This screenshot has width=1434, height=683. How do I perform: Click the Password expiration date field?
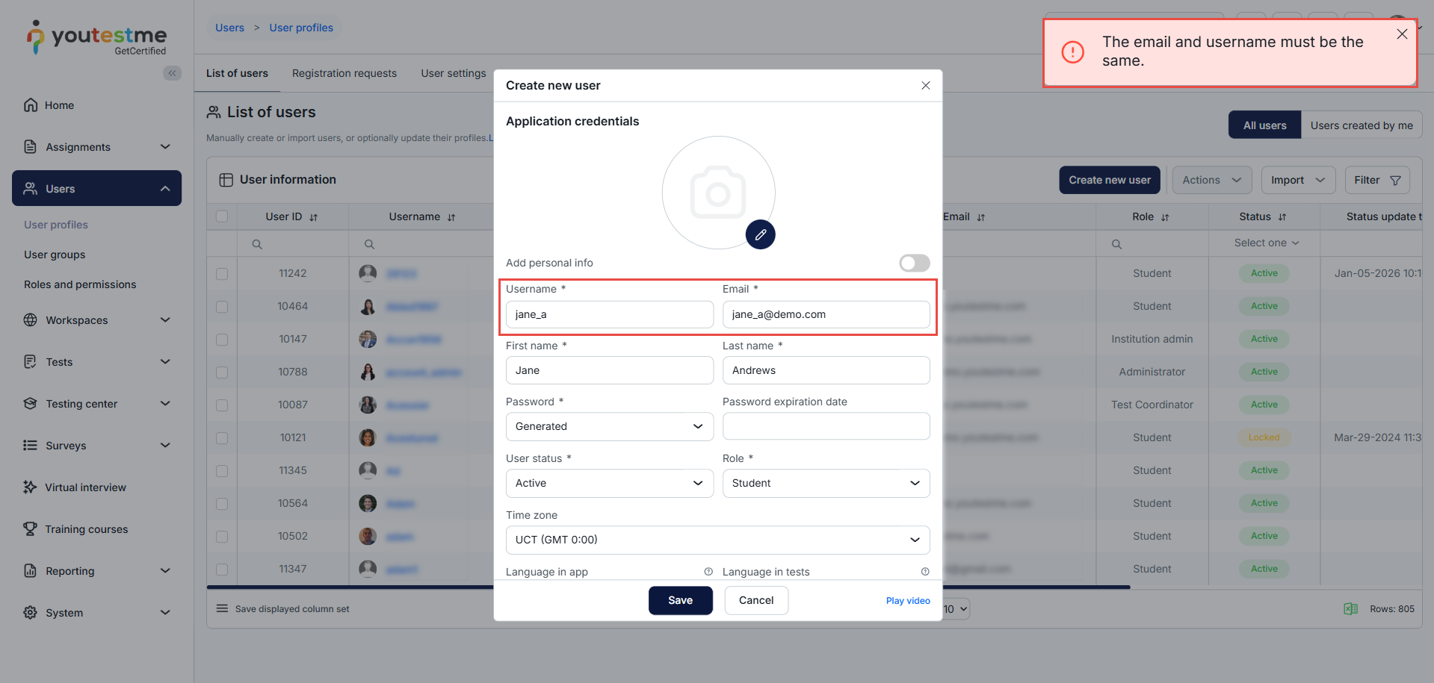click(x=826, y=427)
